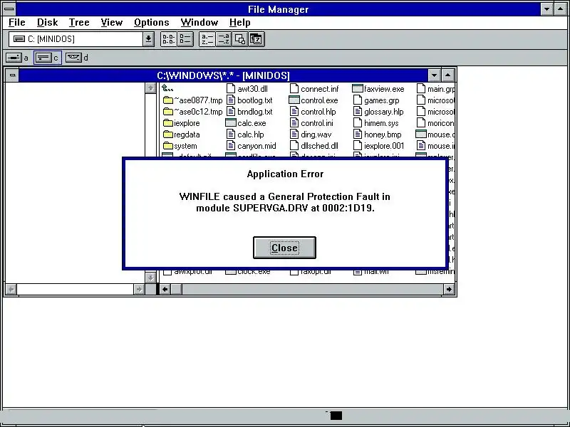This screenshot has height=427, width=570.
Task: Click the Close button in Application Error dialog
Action: tap(284, 248)
